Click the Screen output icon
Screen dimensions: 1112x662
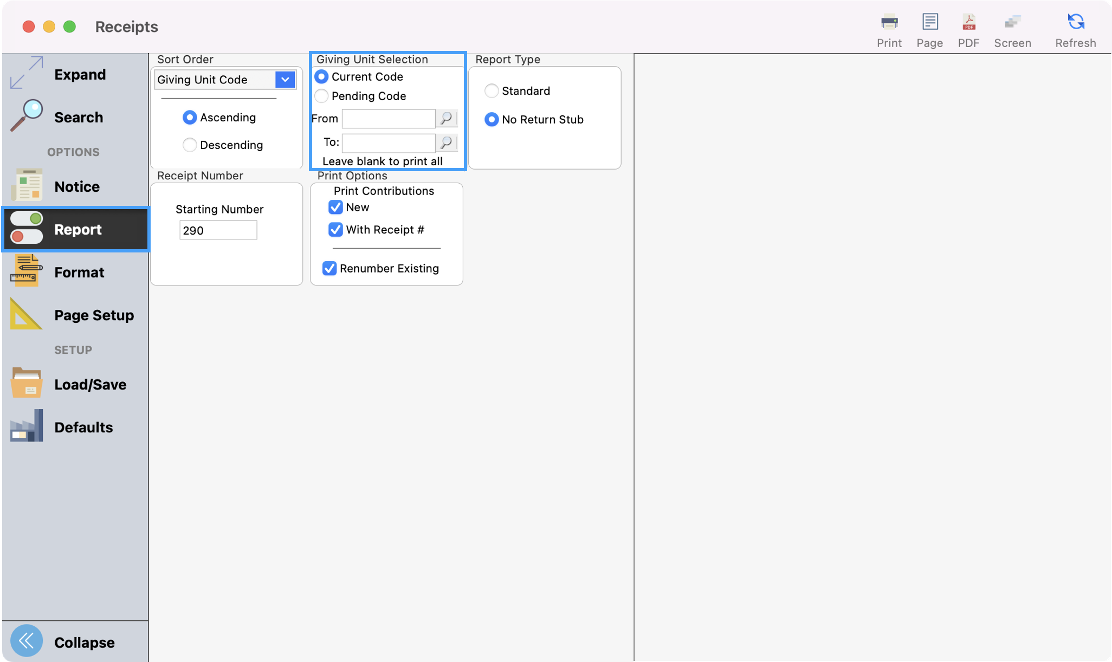tap(1012, 22)
